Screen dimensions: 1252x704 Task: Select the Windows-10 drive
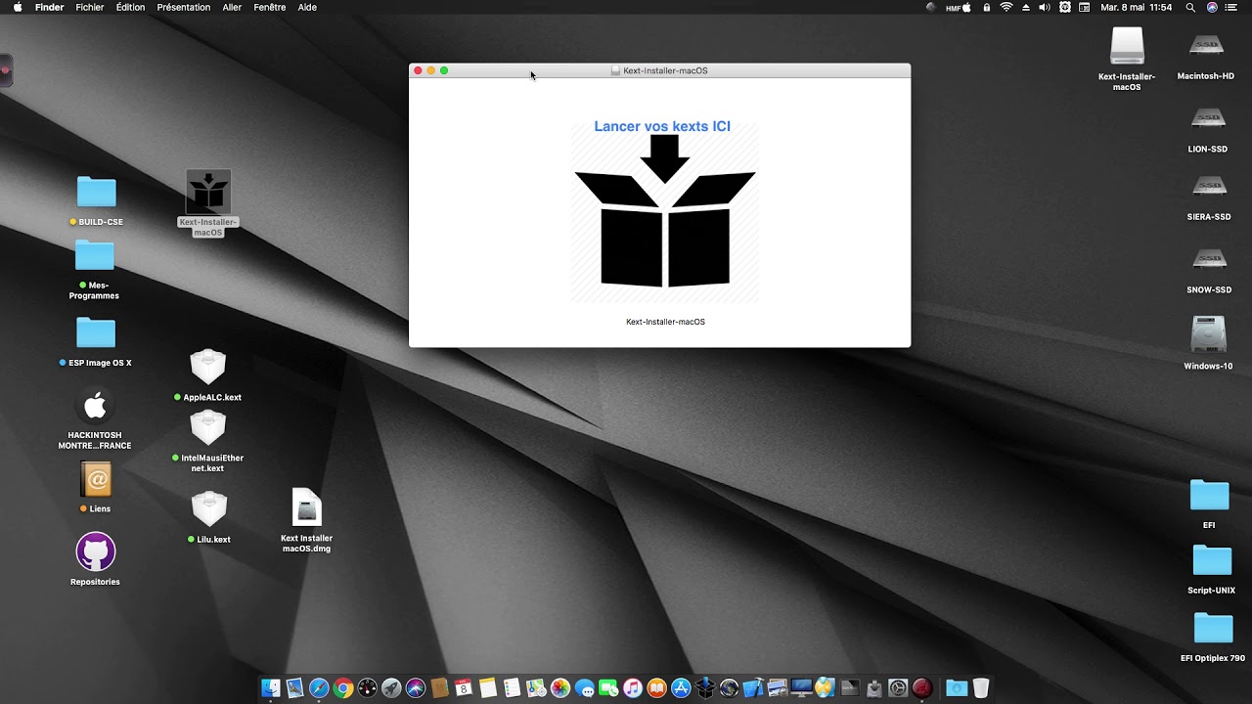click(x=1208, y=335)
